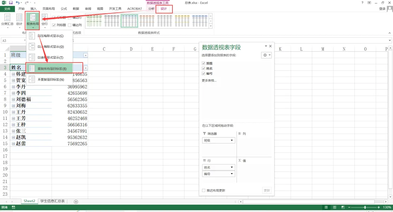Screen dimensions: 393x212
Task: Click the Excel application icon
Action: point(4,3)
